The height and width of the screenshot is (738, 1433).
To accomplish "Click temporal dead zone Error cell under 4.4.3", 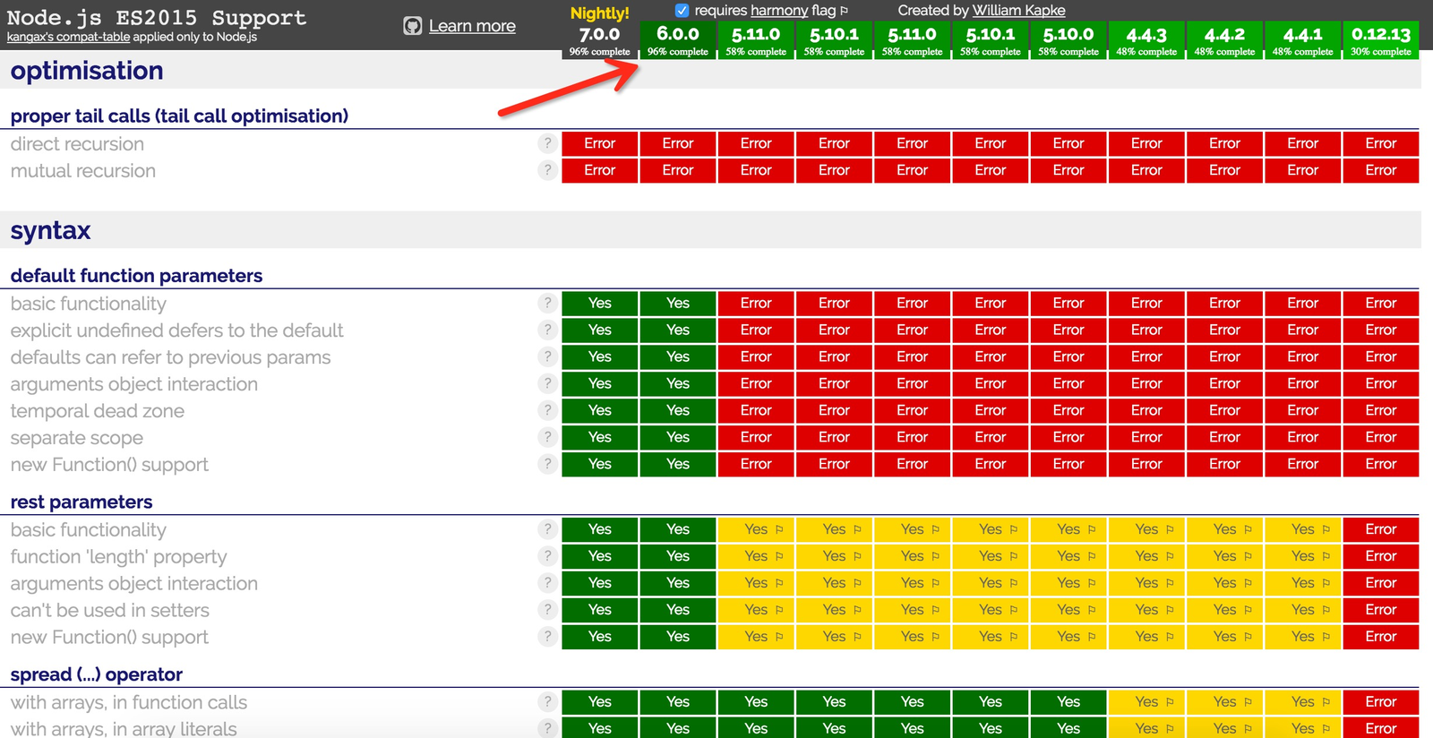I will point(1146,410).
